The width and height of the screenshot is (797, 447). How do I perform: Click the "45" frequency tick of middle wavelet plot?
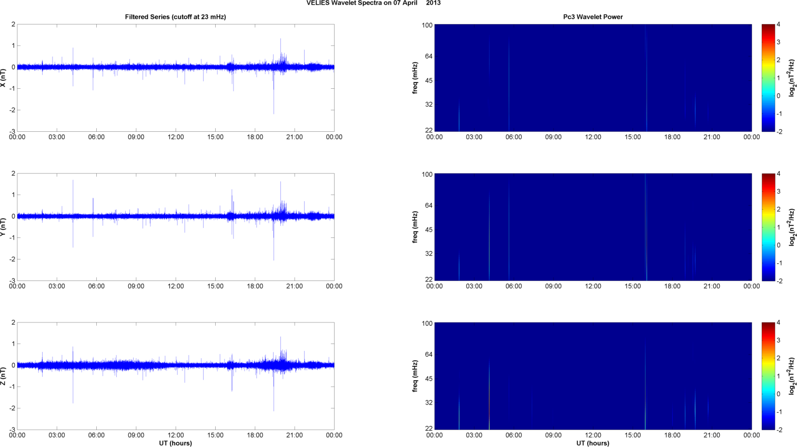[428, 230]
